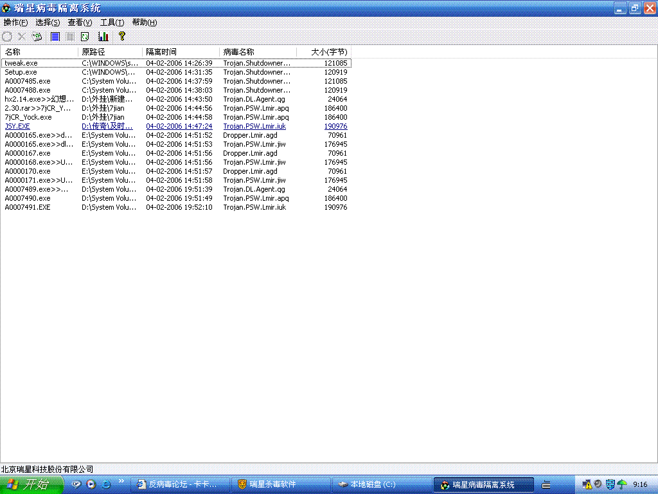Click the grayed deselect list toolbar icon
Image resolution: width=658 pixels, height=494 pixels.
[70, 37]
